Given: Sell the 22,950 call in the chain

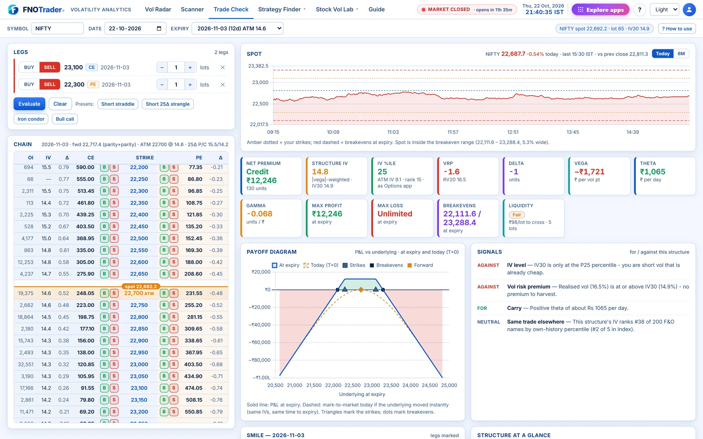Looking at the screenshot, I should point(114,353).
